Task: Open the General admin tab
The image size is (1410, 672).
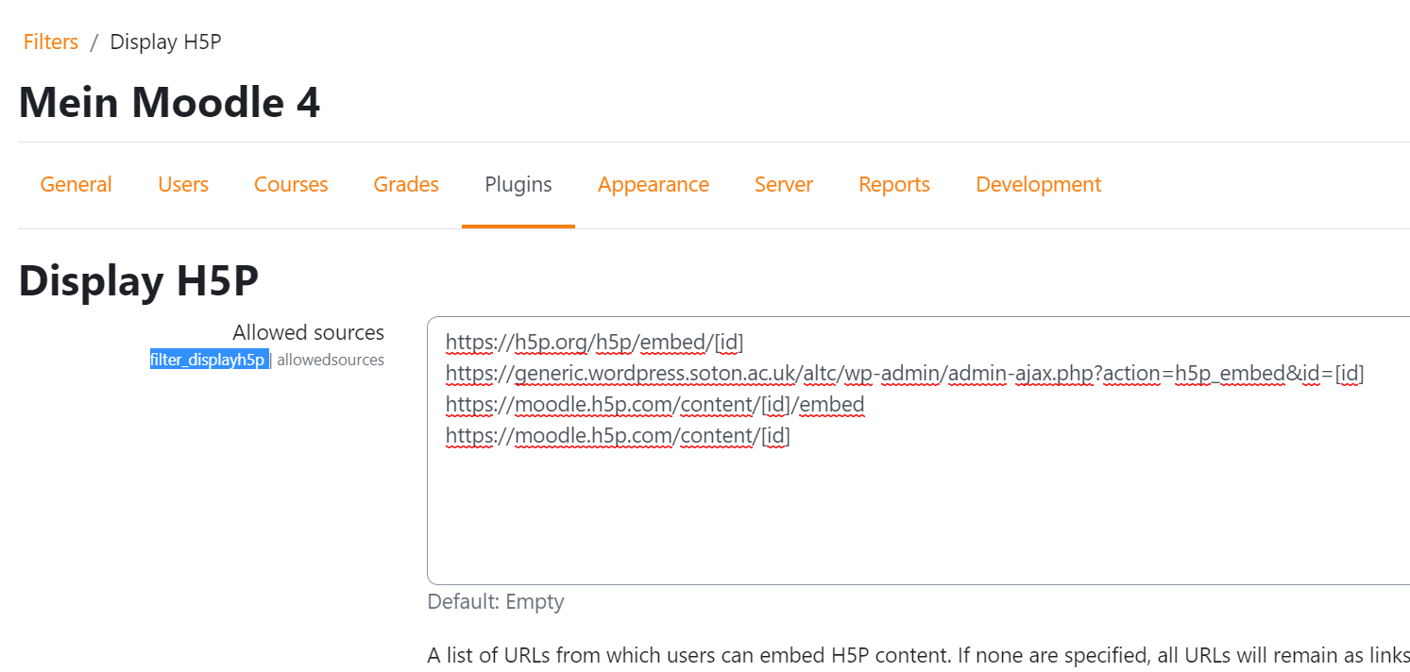Action: click(76, 185)
